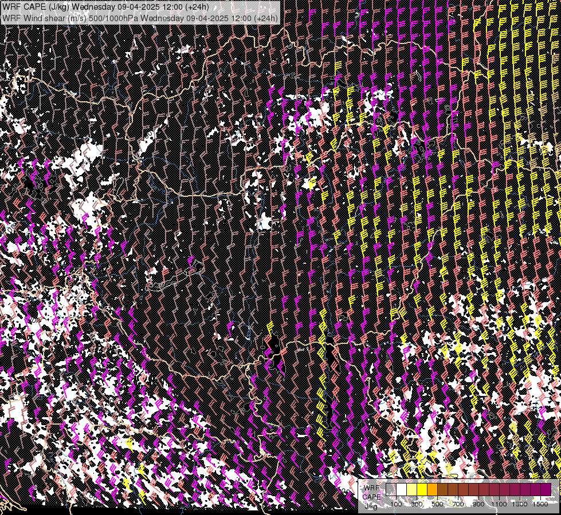Click the 'J/kg' unit label in legend
Viewport: 561px width, 515px height.
point(371,506)
